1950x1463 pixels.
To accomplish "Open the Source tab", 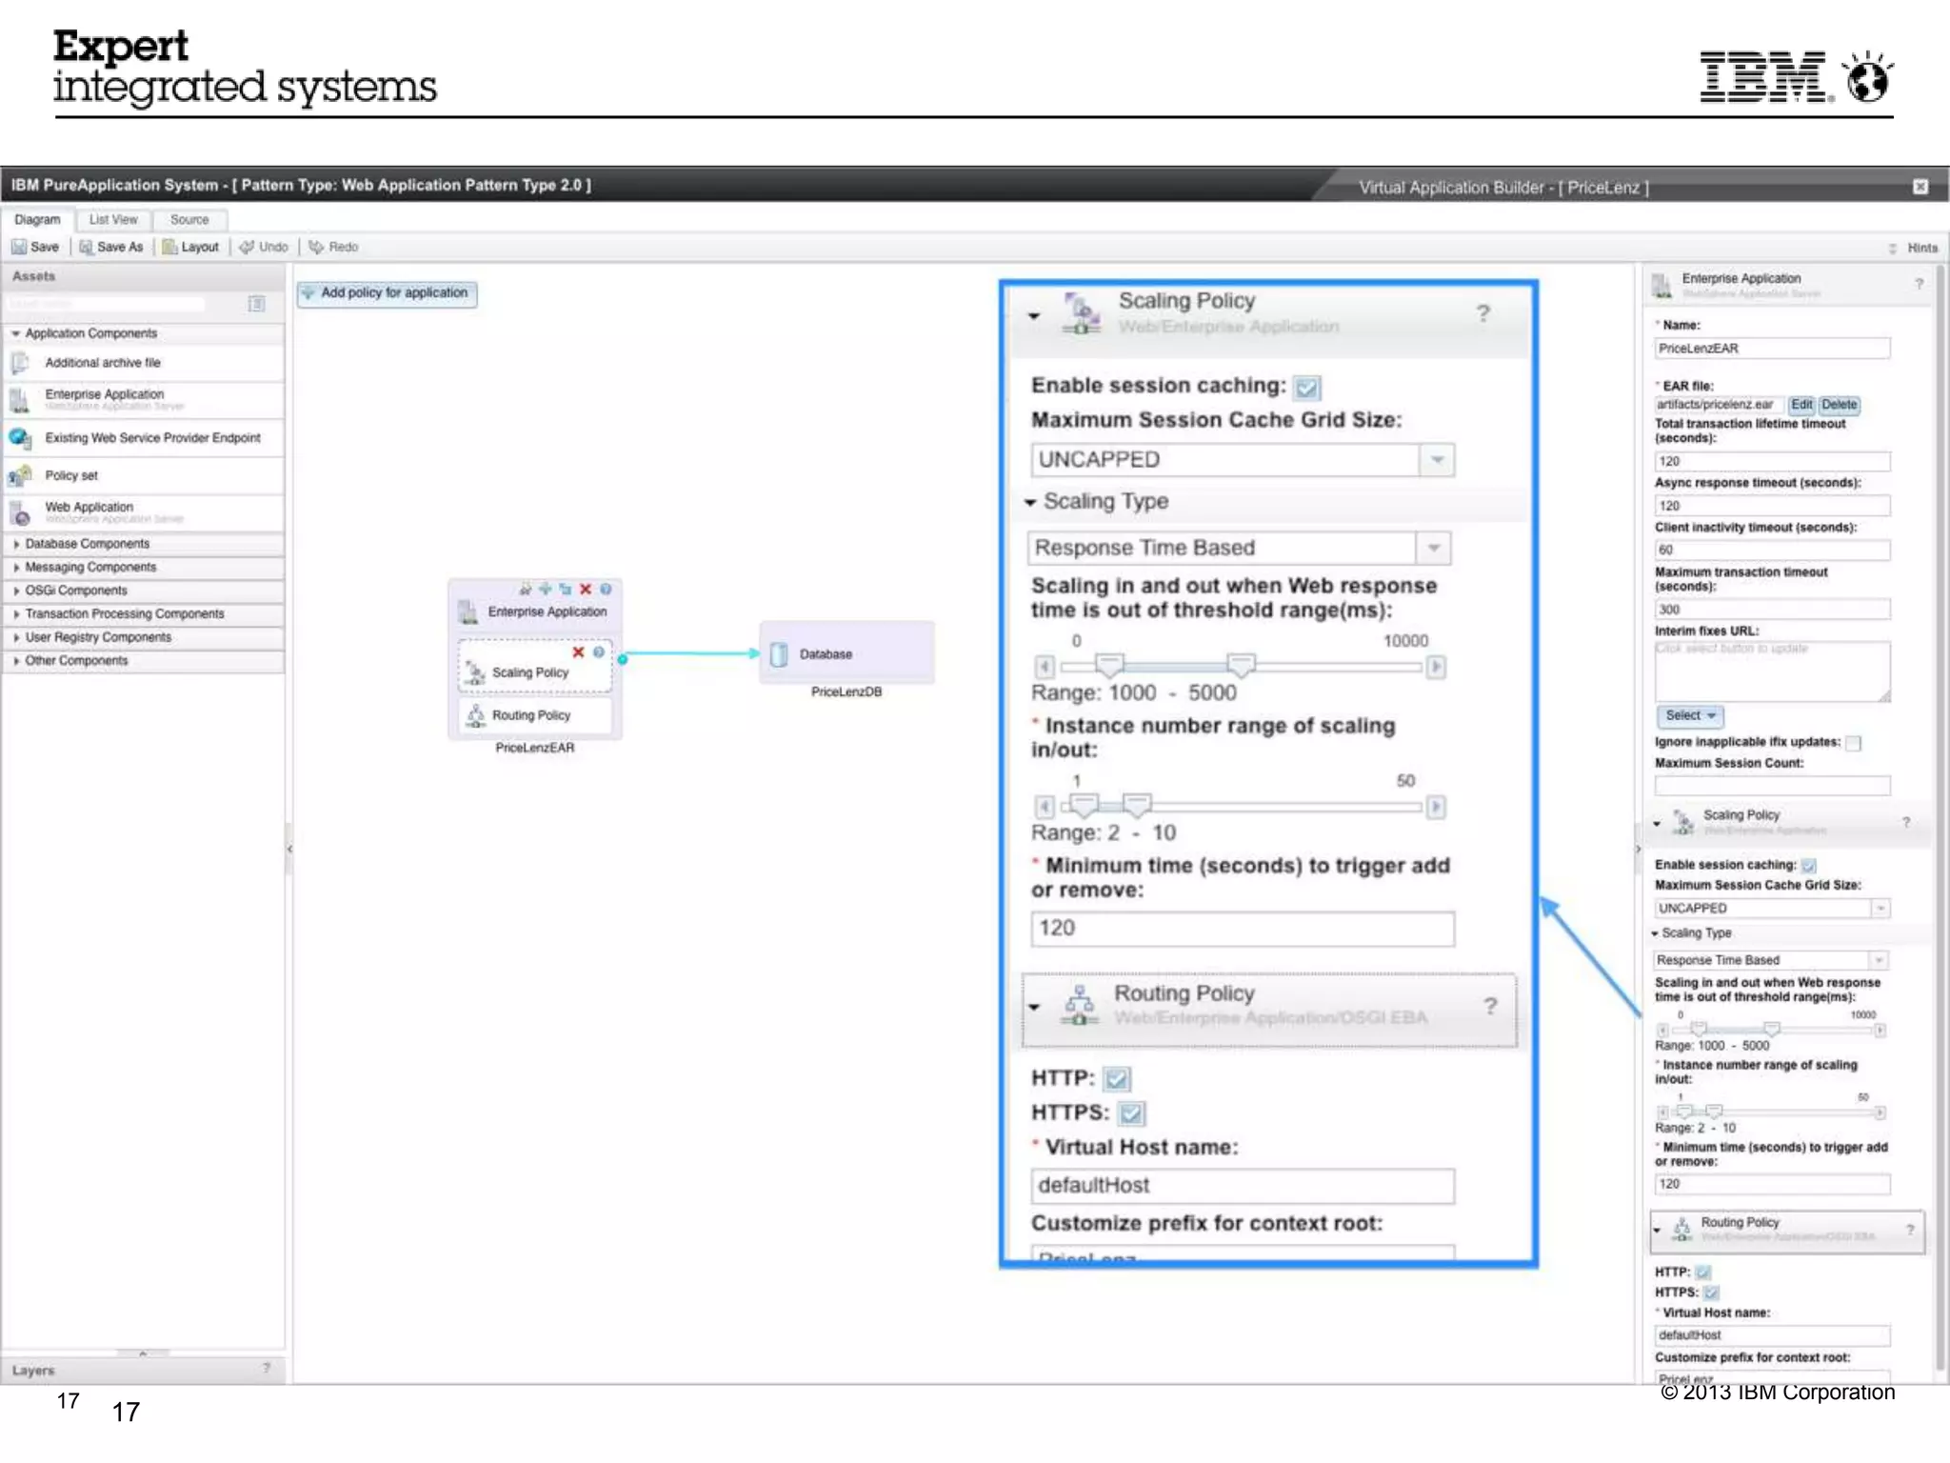I will pyautogui.click(x=189, y=220).
